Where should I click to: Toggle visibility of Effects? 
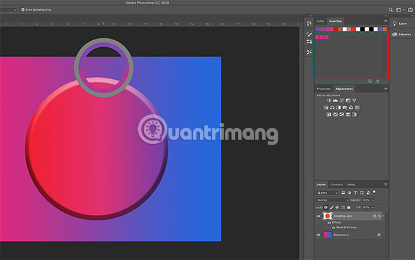(329, 223)
